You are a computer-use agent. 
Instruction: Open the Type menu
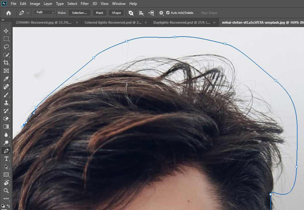(60, 4)
